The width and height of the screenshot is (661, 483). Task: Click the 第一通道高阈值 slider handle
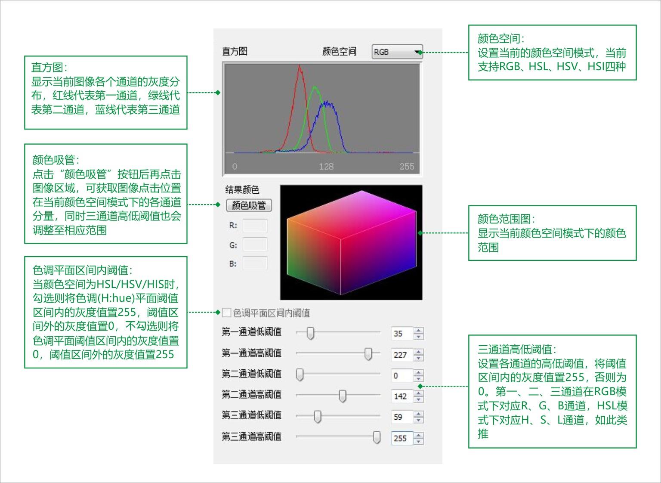click(368, 354)
